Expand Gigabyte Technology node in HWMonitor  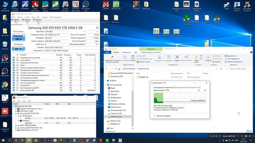(16, 108)
